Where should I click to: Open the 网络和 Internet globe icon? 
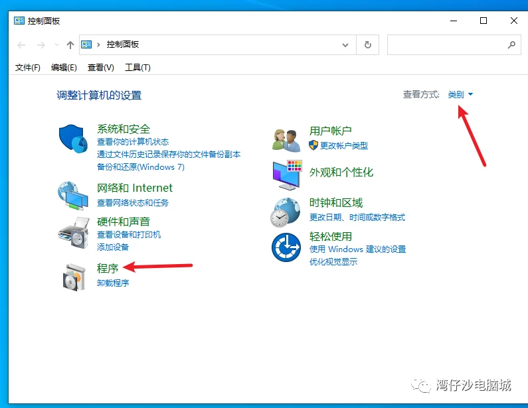point(73,196)
